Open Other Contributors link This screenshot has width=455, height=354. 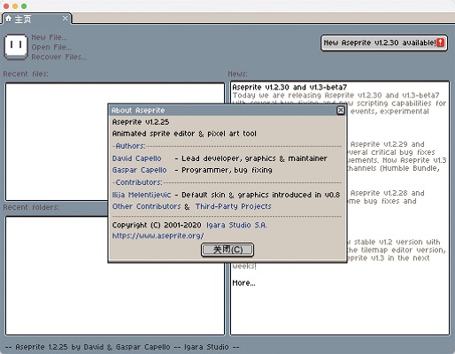tap(146, 206)
